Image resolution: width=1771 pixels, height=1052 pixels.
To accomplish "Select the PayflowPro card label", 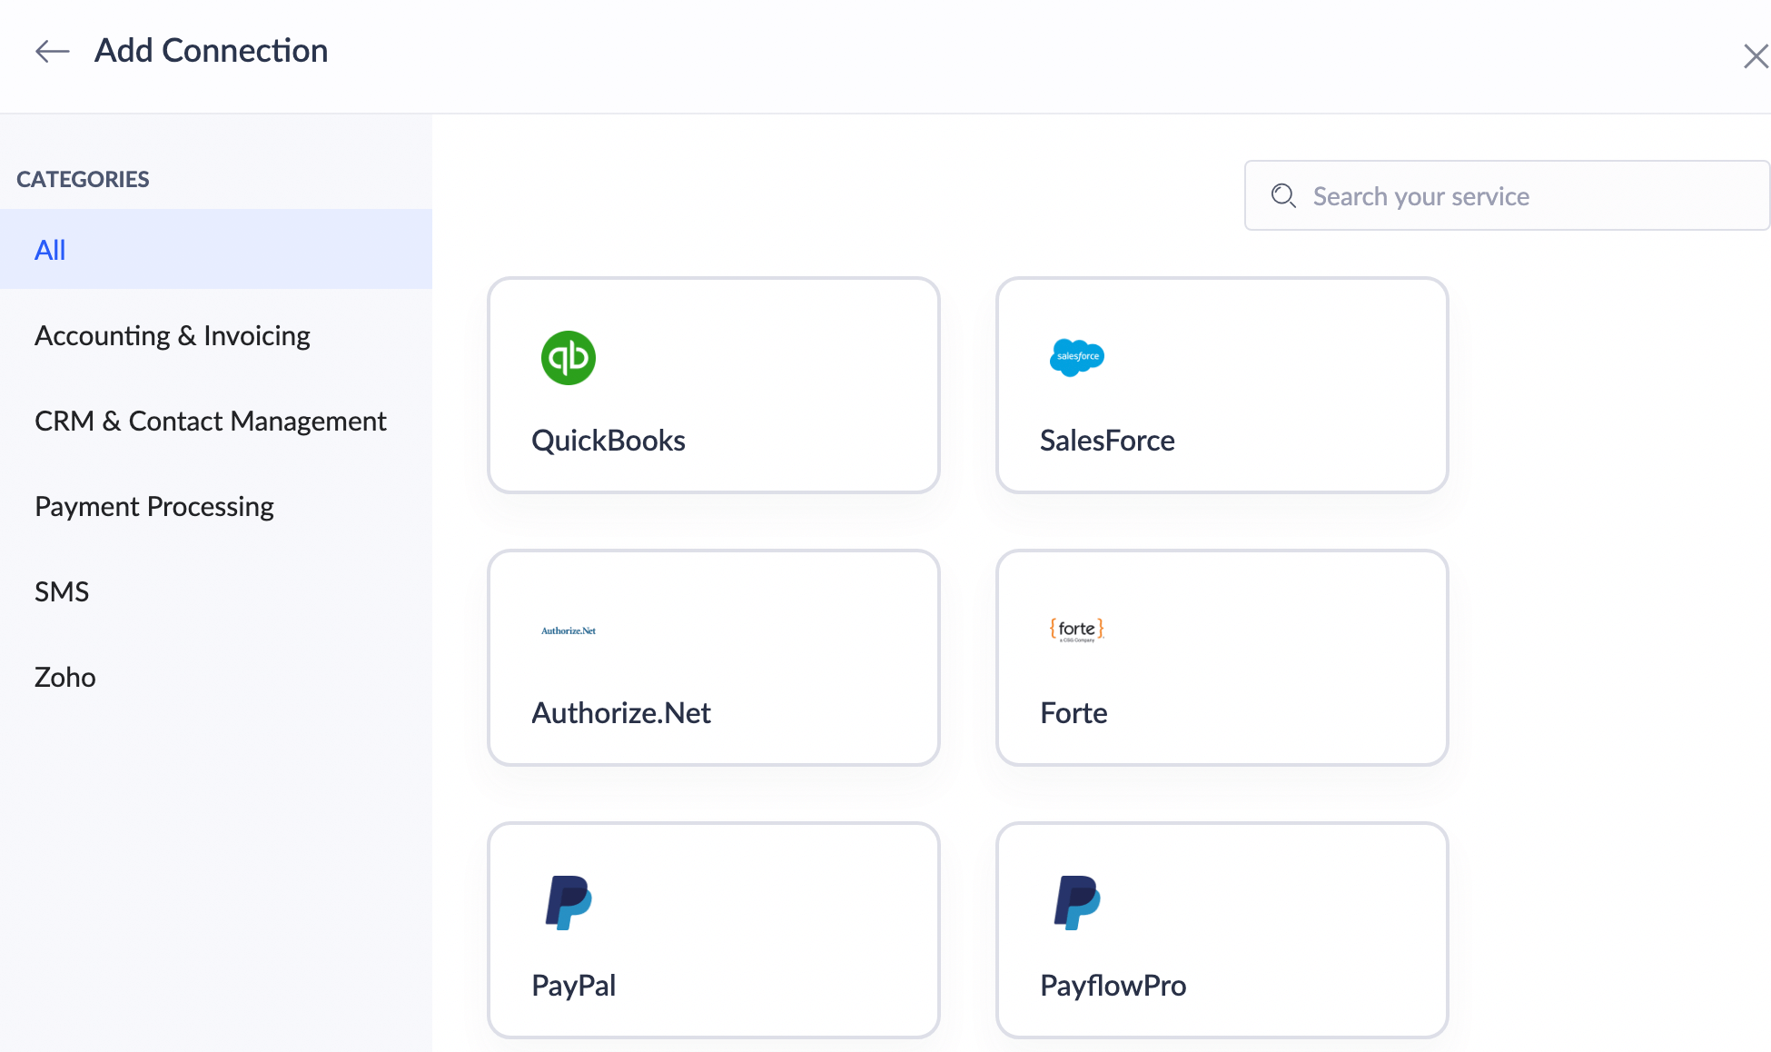I will [1113, 986].
